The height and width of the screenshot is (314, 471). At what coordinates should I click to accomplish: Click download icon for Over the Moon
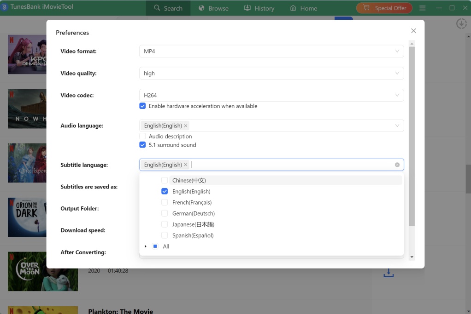tap(389, 273)
